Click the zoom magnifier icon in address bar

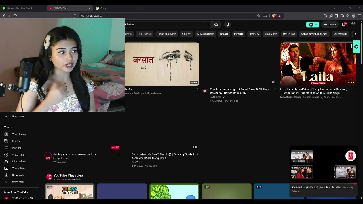pos(258,16)
